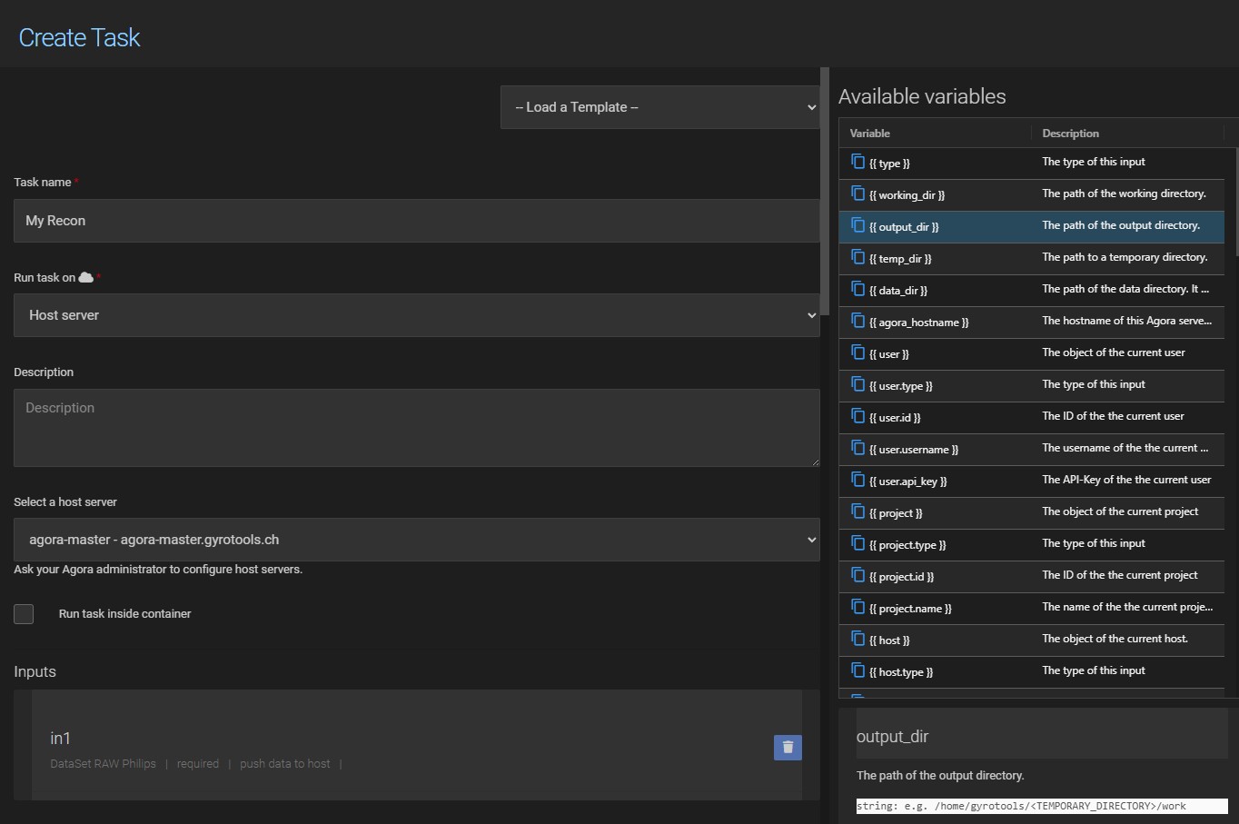Enable Run task inside container checkbox
Image resolution: width=1239 pixels, height=824 pixels.
tap(25, 614)
